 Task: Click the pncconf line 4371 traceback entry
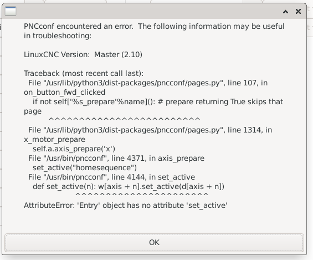point(116,158)
